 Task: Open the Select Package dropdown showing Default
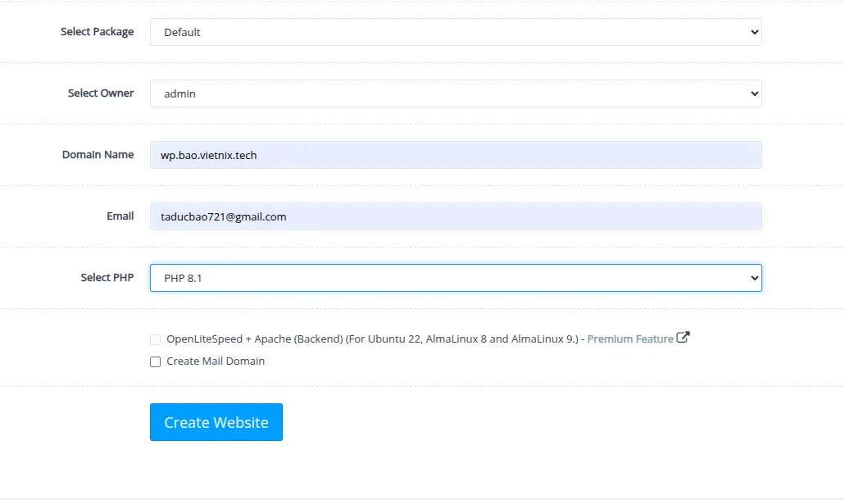click(455, 32)
